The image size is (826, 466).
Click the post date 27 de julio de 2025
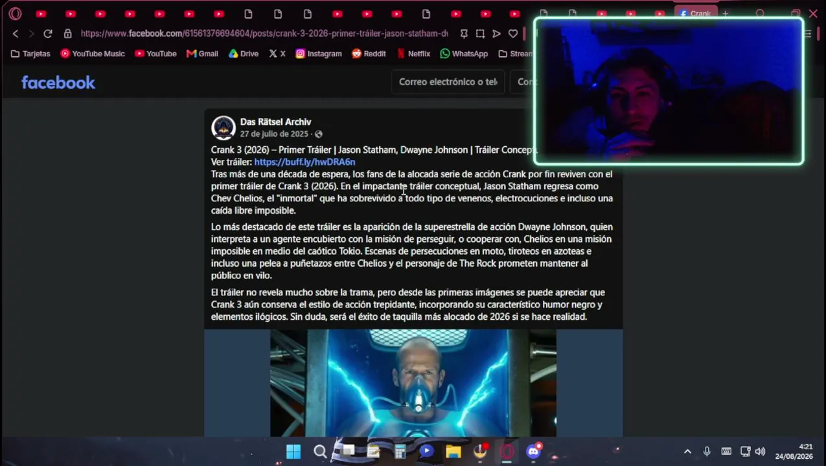click(x=274, y=134)
